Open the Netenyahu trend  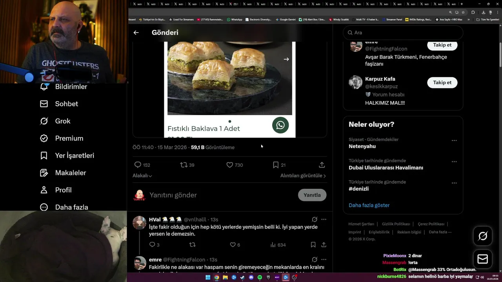[362, 146]
